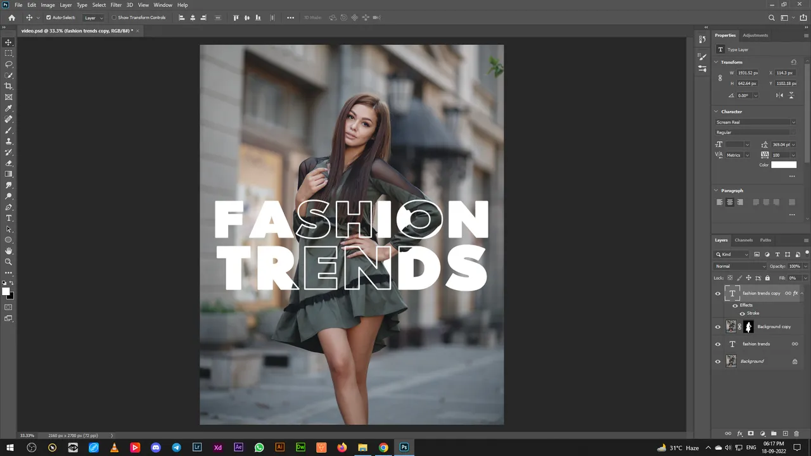The width and height of the screenshot is (811, 456).
Task: Open Google Chrome from taskbar
Action: point(383,448)
